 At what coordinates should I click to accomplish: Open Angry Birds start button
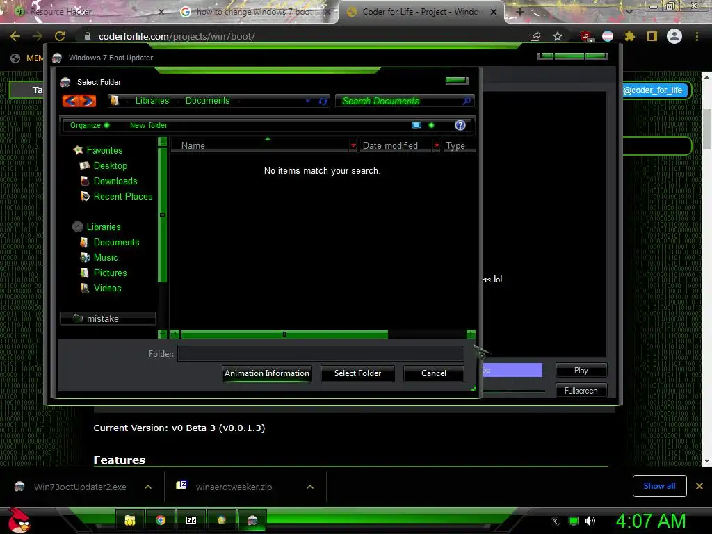point(19,520)
